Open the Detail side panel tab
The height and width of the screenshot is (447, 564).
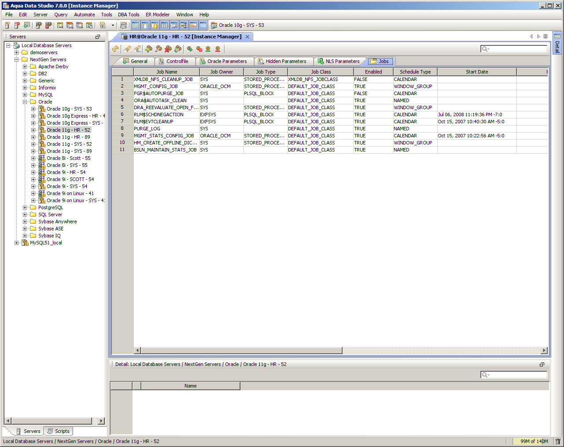point(557,43)
